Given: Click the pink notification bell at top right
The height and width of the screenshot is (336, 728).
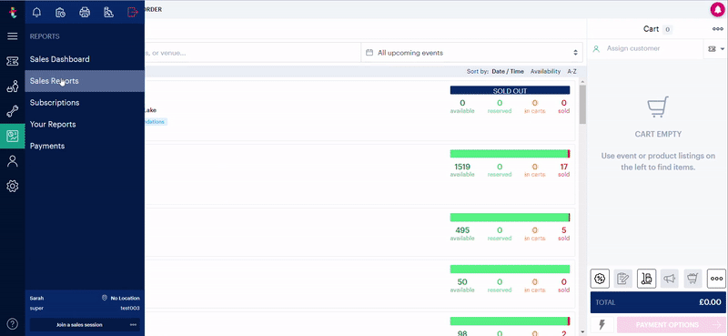Looking at the screenshot, I should (x=718, y=10).
